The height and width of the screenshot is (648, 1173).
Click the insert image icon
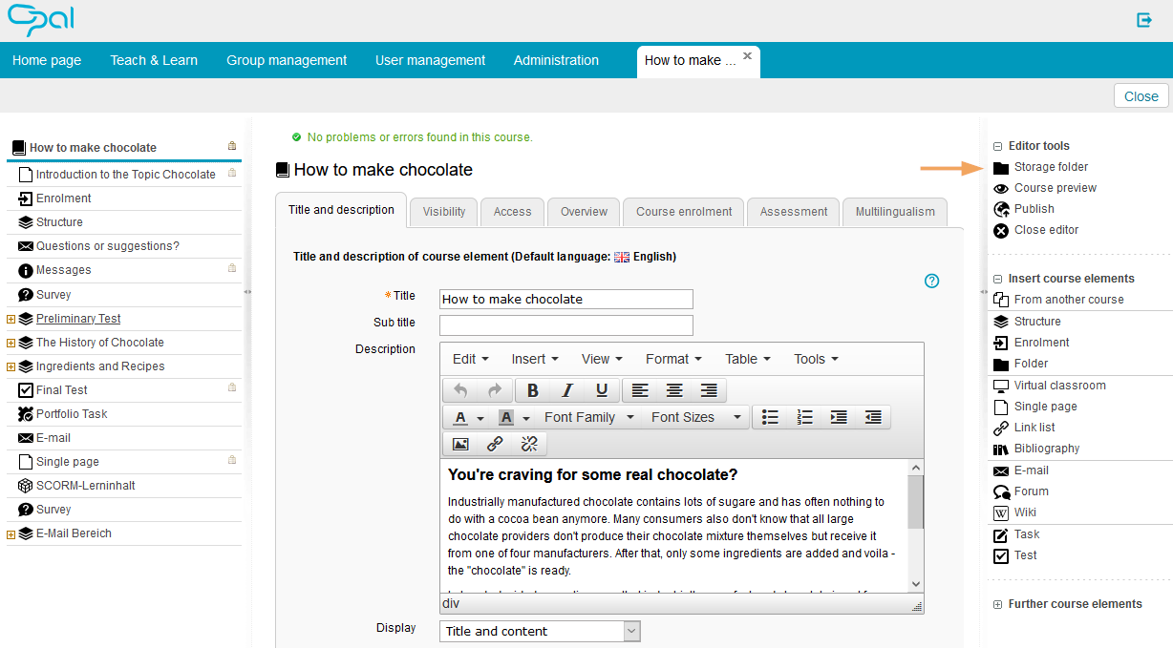[x=460, y=444]
